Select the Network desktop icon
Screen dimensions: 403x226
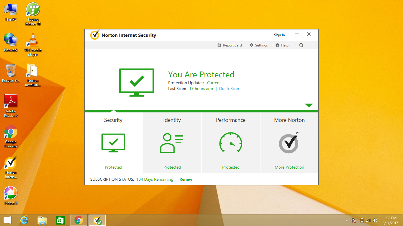click(x=11, y=42)
